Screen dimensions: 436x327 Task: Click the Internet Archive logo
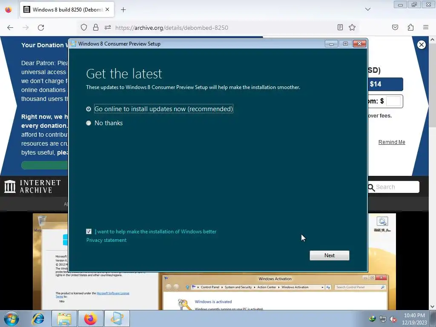(x=32, y=186)
